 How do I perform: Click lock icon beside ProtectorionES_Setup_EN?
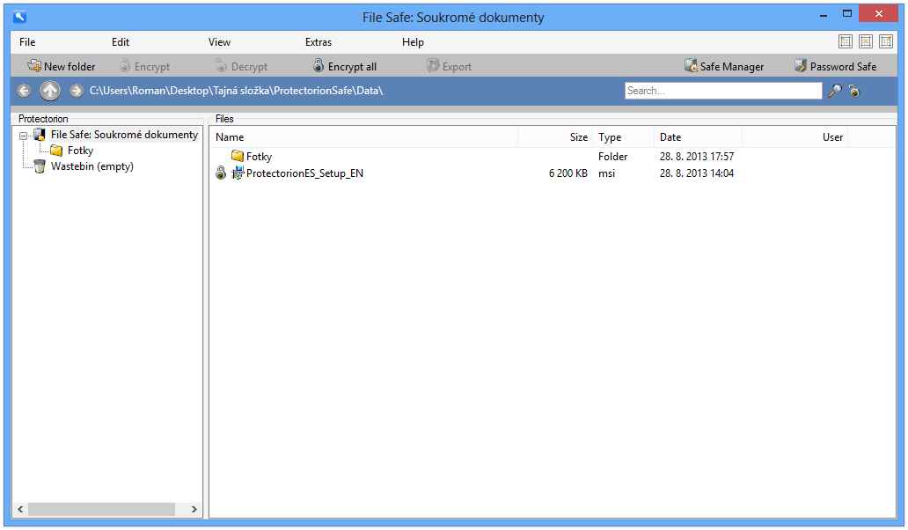pos(221,173)
